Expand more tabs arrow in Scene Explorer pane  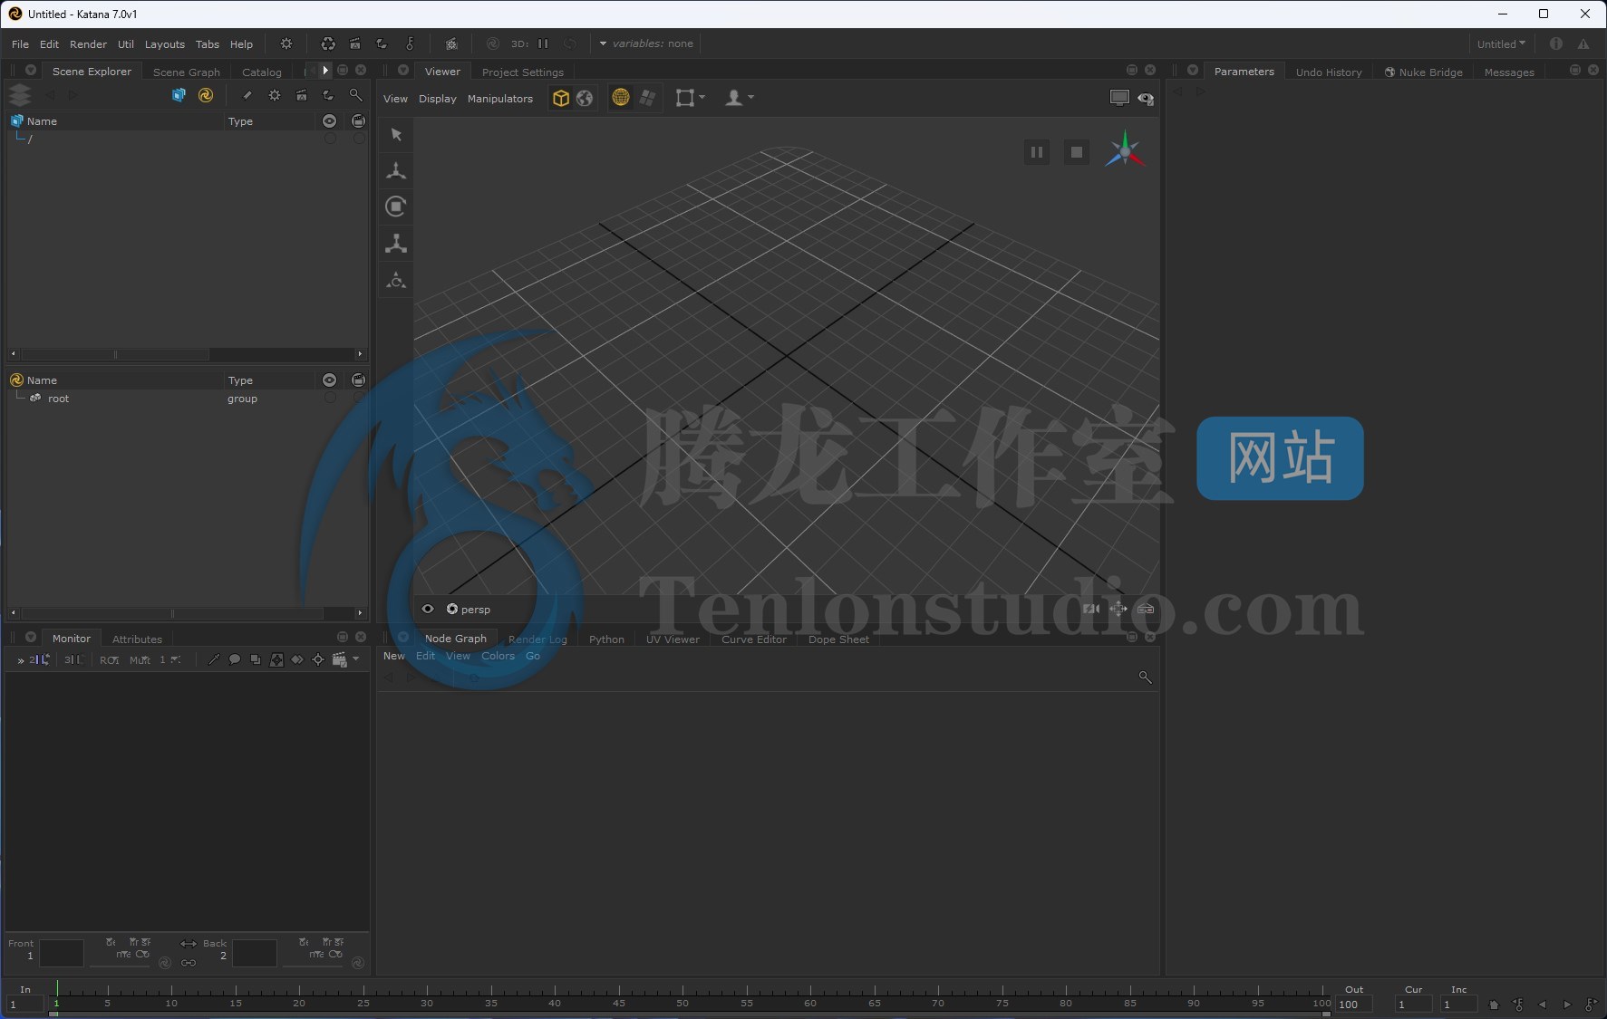point(325,70)
